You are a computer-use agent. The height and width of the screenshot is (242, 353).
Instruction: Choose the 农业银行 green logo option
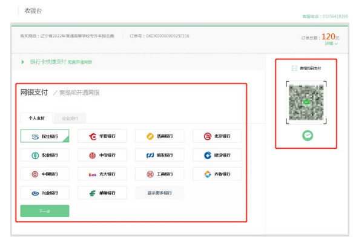[45, 155]
